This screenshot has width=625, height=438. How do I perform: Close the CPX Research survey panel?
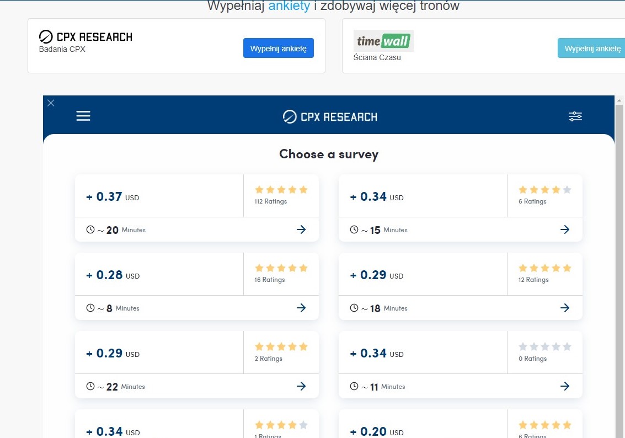[51, 103]
